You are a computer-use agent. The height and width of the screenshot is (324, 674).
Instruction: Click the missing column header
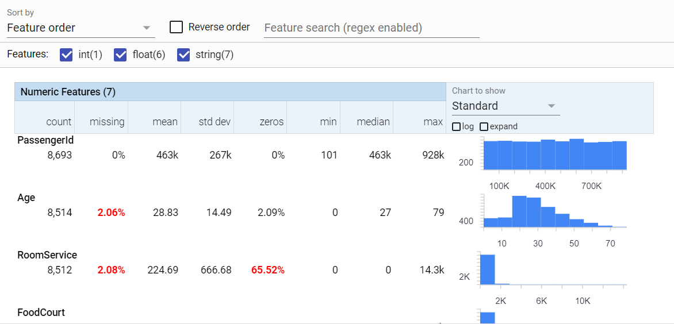pos(107,122)
